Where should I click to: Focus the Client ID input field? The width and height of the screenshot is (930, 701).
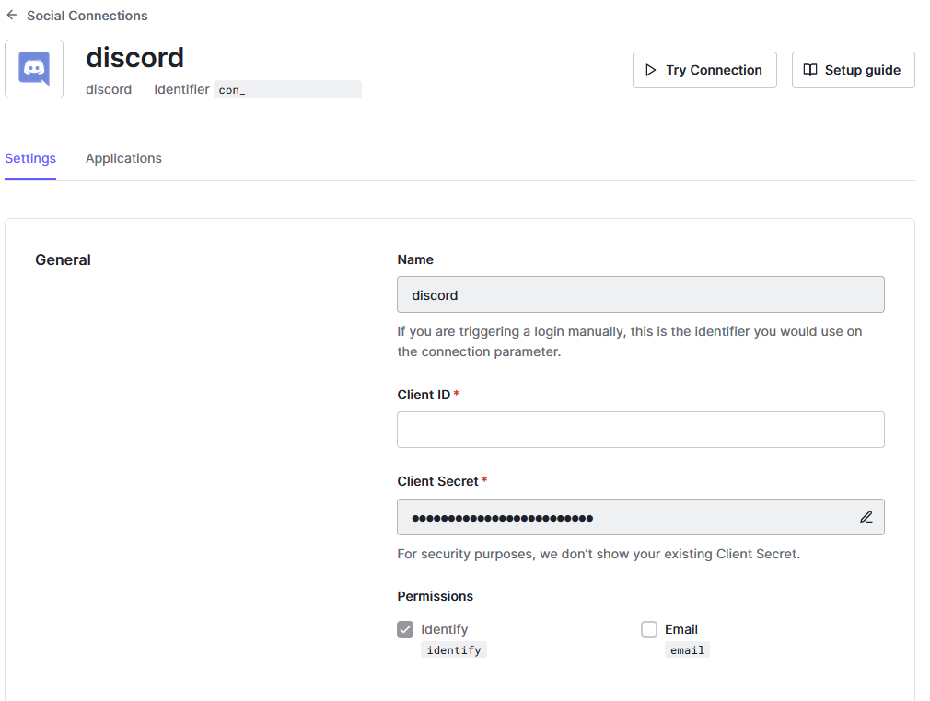[641, 430]
